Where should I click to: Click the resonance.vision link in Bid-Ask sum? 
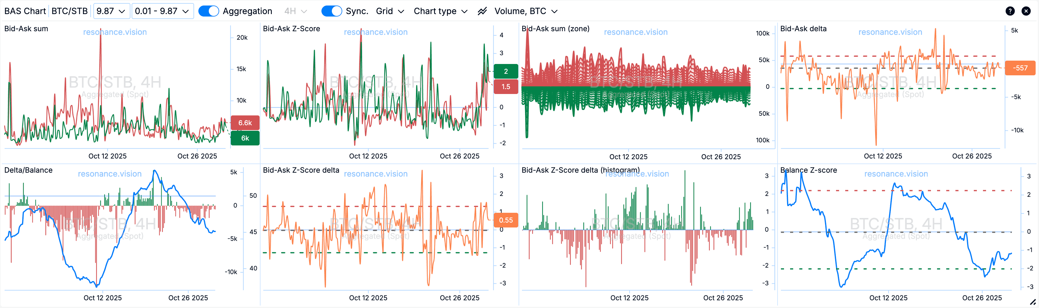[x=115, y=32]
